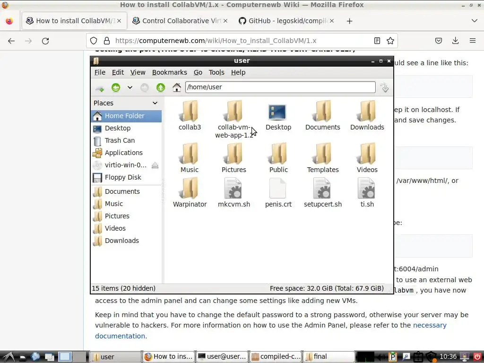The width and height of the screenshot is (484, 363).
Task: Open the Help menu in file manager
Action: pyautogui.click(x=238, y=72)
